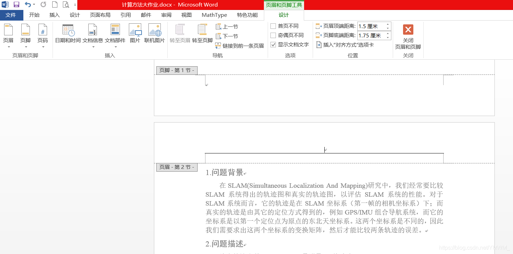Select the 页眉和页脚工具 设计 tab
513x254 pixels.
(284, 15)
